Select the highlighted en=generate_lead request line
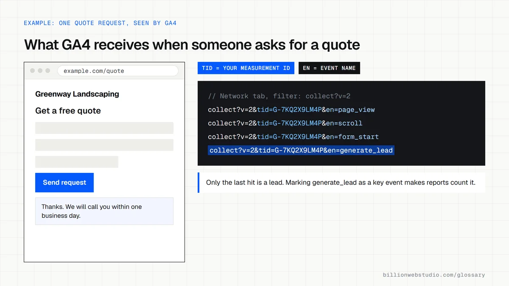The height and width of the screenshot is (286, 509). point(301,150)
